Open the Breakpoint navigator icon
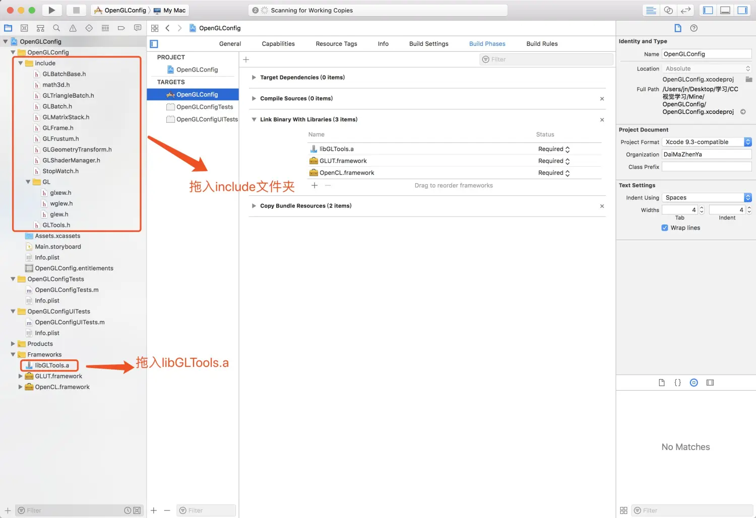Screen dimensions: 756x518 [x=121, y=28]
